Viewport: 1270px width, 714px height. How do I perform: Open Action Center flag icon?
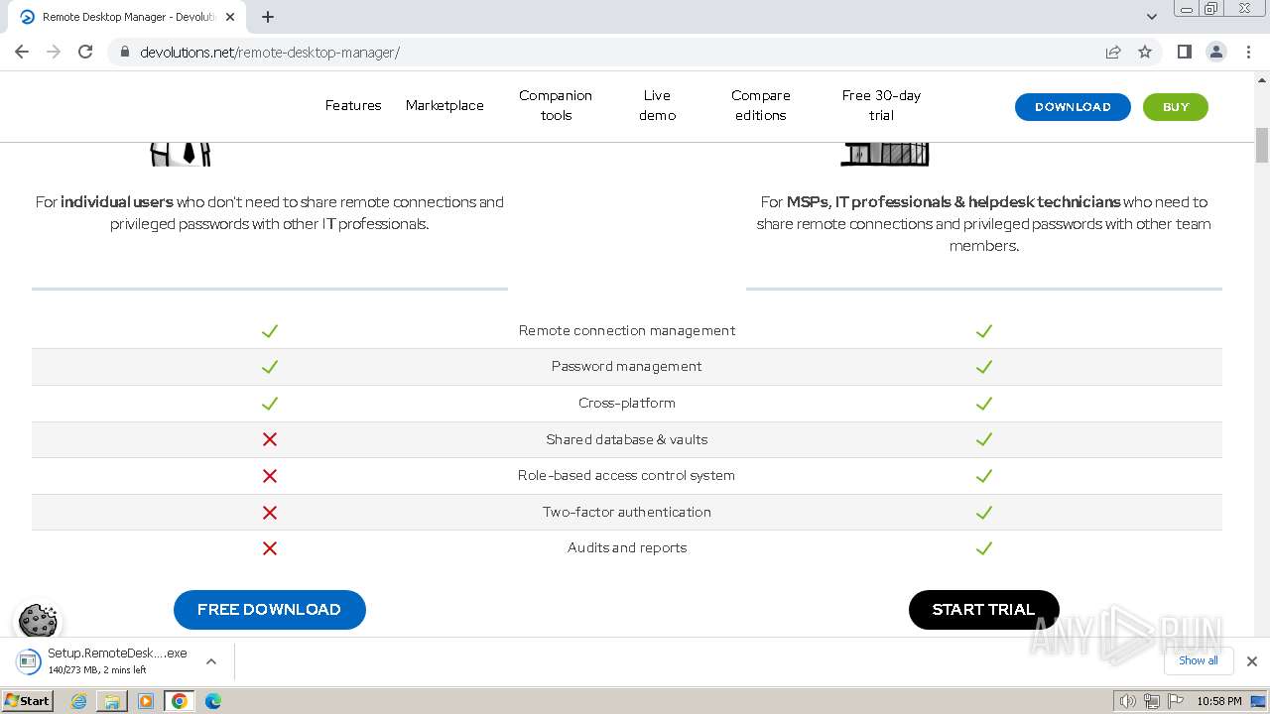(x=1175, y=701)
